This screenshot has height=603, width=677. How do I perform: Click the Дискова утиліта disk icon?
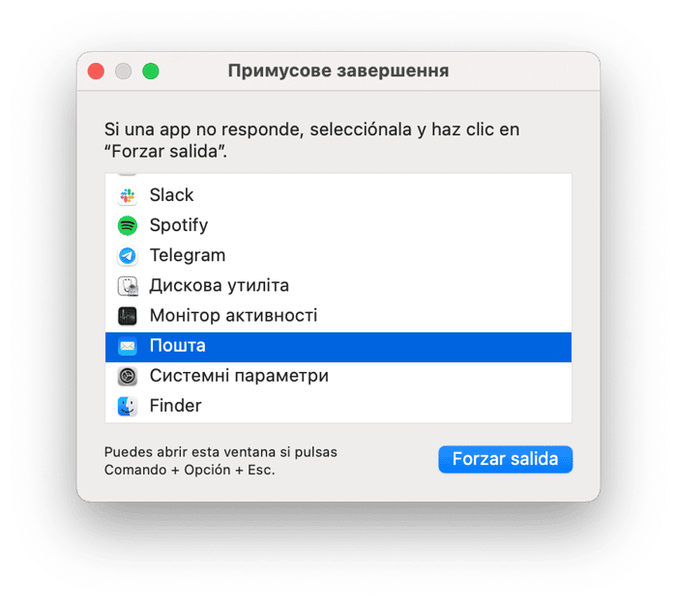[128, 286]
